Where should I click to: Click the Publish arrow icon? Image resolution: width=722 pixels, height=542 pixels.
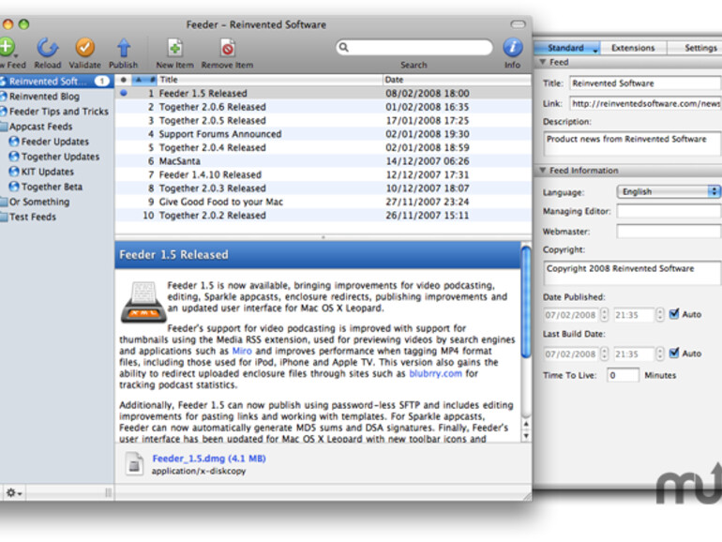[x=124, y=47]
